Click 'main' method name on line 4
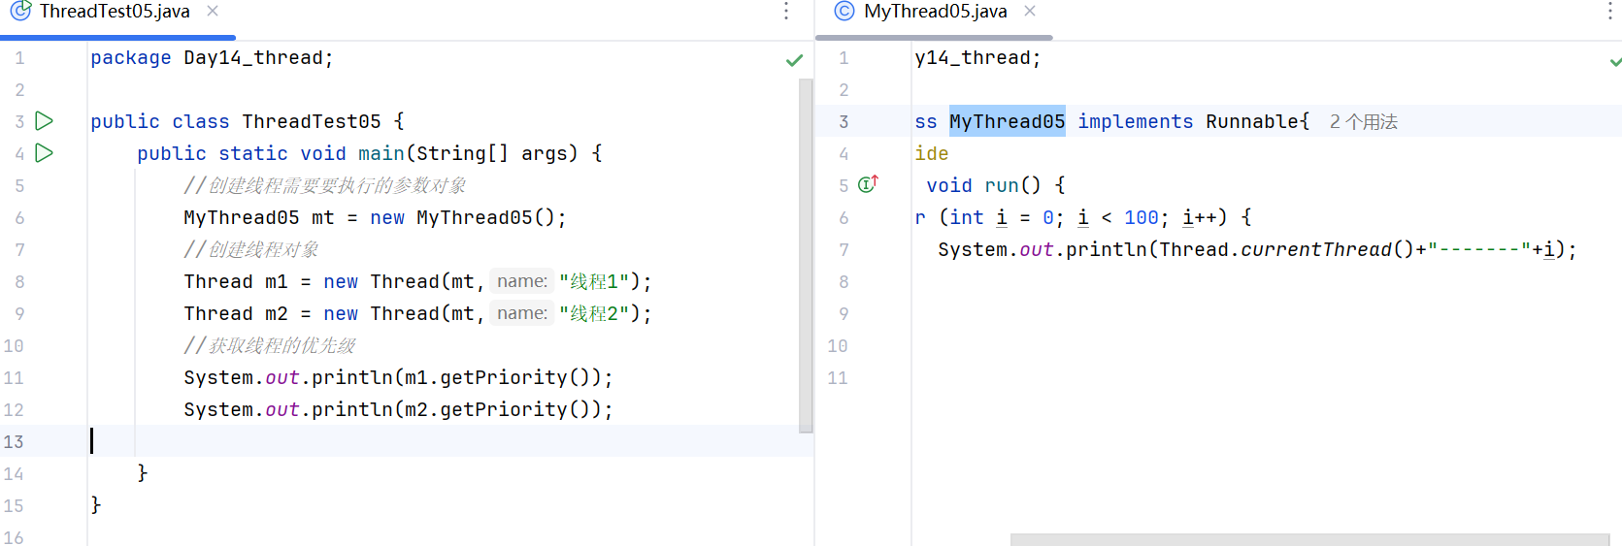This screenshot has height=546, width=1622. pos(381,153)
